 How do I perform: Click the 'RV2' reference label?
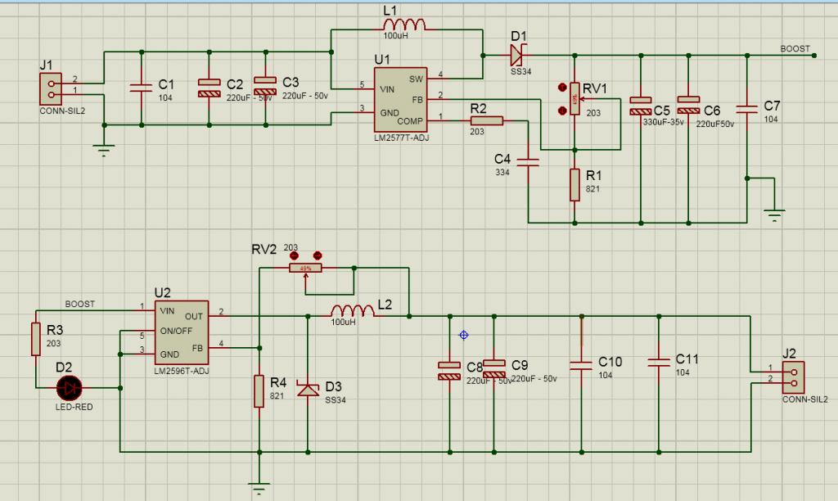coord(264,250)
